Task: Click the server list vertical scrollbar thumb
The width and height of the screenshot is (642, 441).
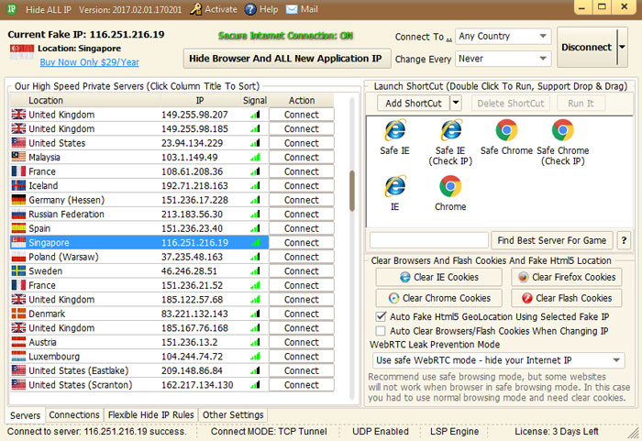Action: [x=351, y=191]
